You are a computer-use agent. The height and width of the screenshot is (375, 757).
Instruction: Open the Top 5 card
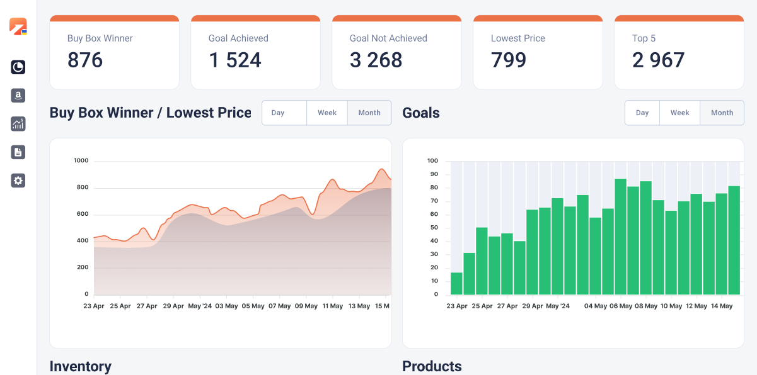click(x=679, y=52)
